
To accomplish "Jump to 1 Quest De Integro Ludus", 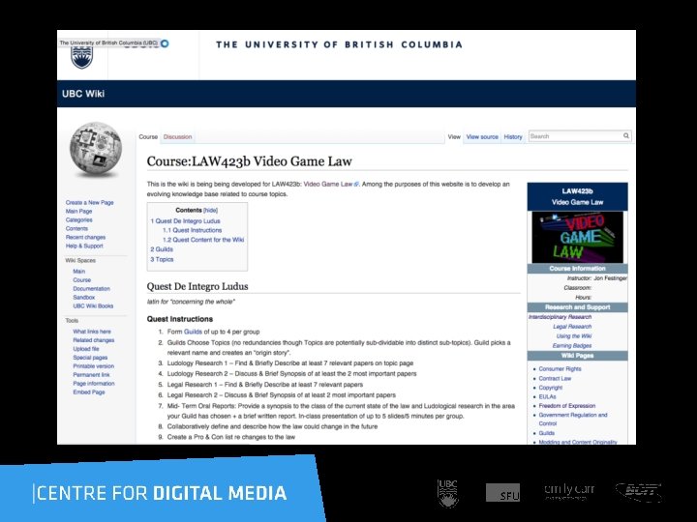I will click(x=185, y=221).
